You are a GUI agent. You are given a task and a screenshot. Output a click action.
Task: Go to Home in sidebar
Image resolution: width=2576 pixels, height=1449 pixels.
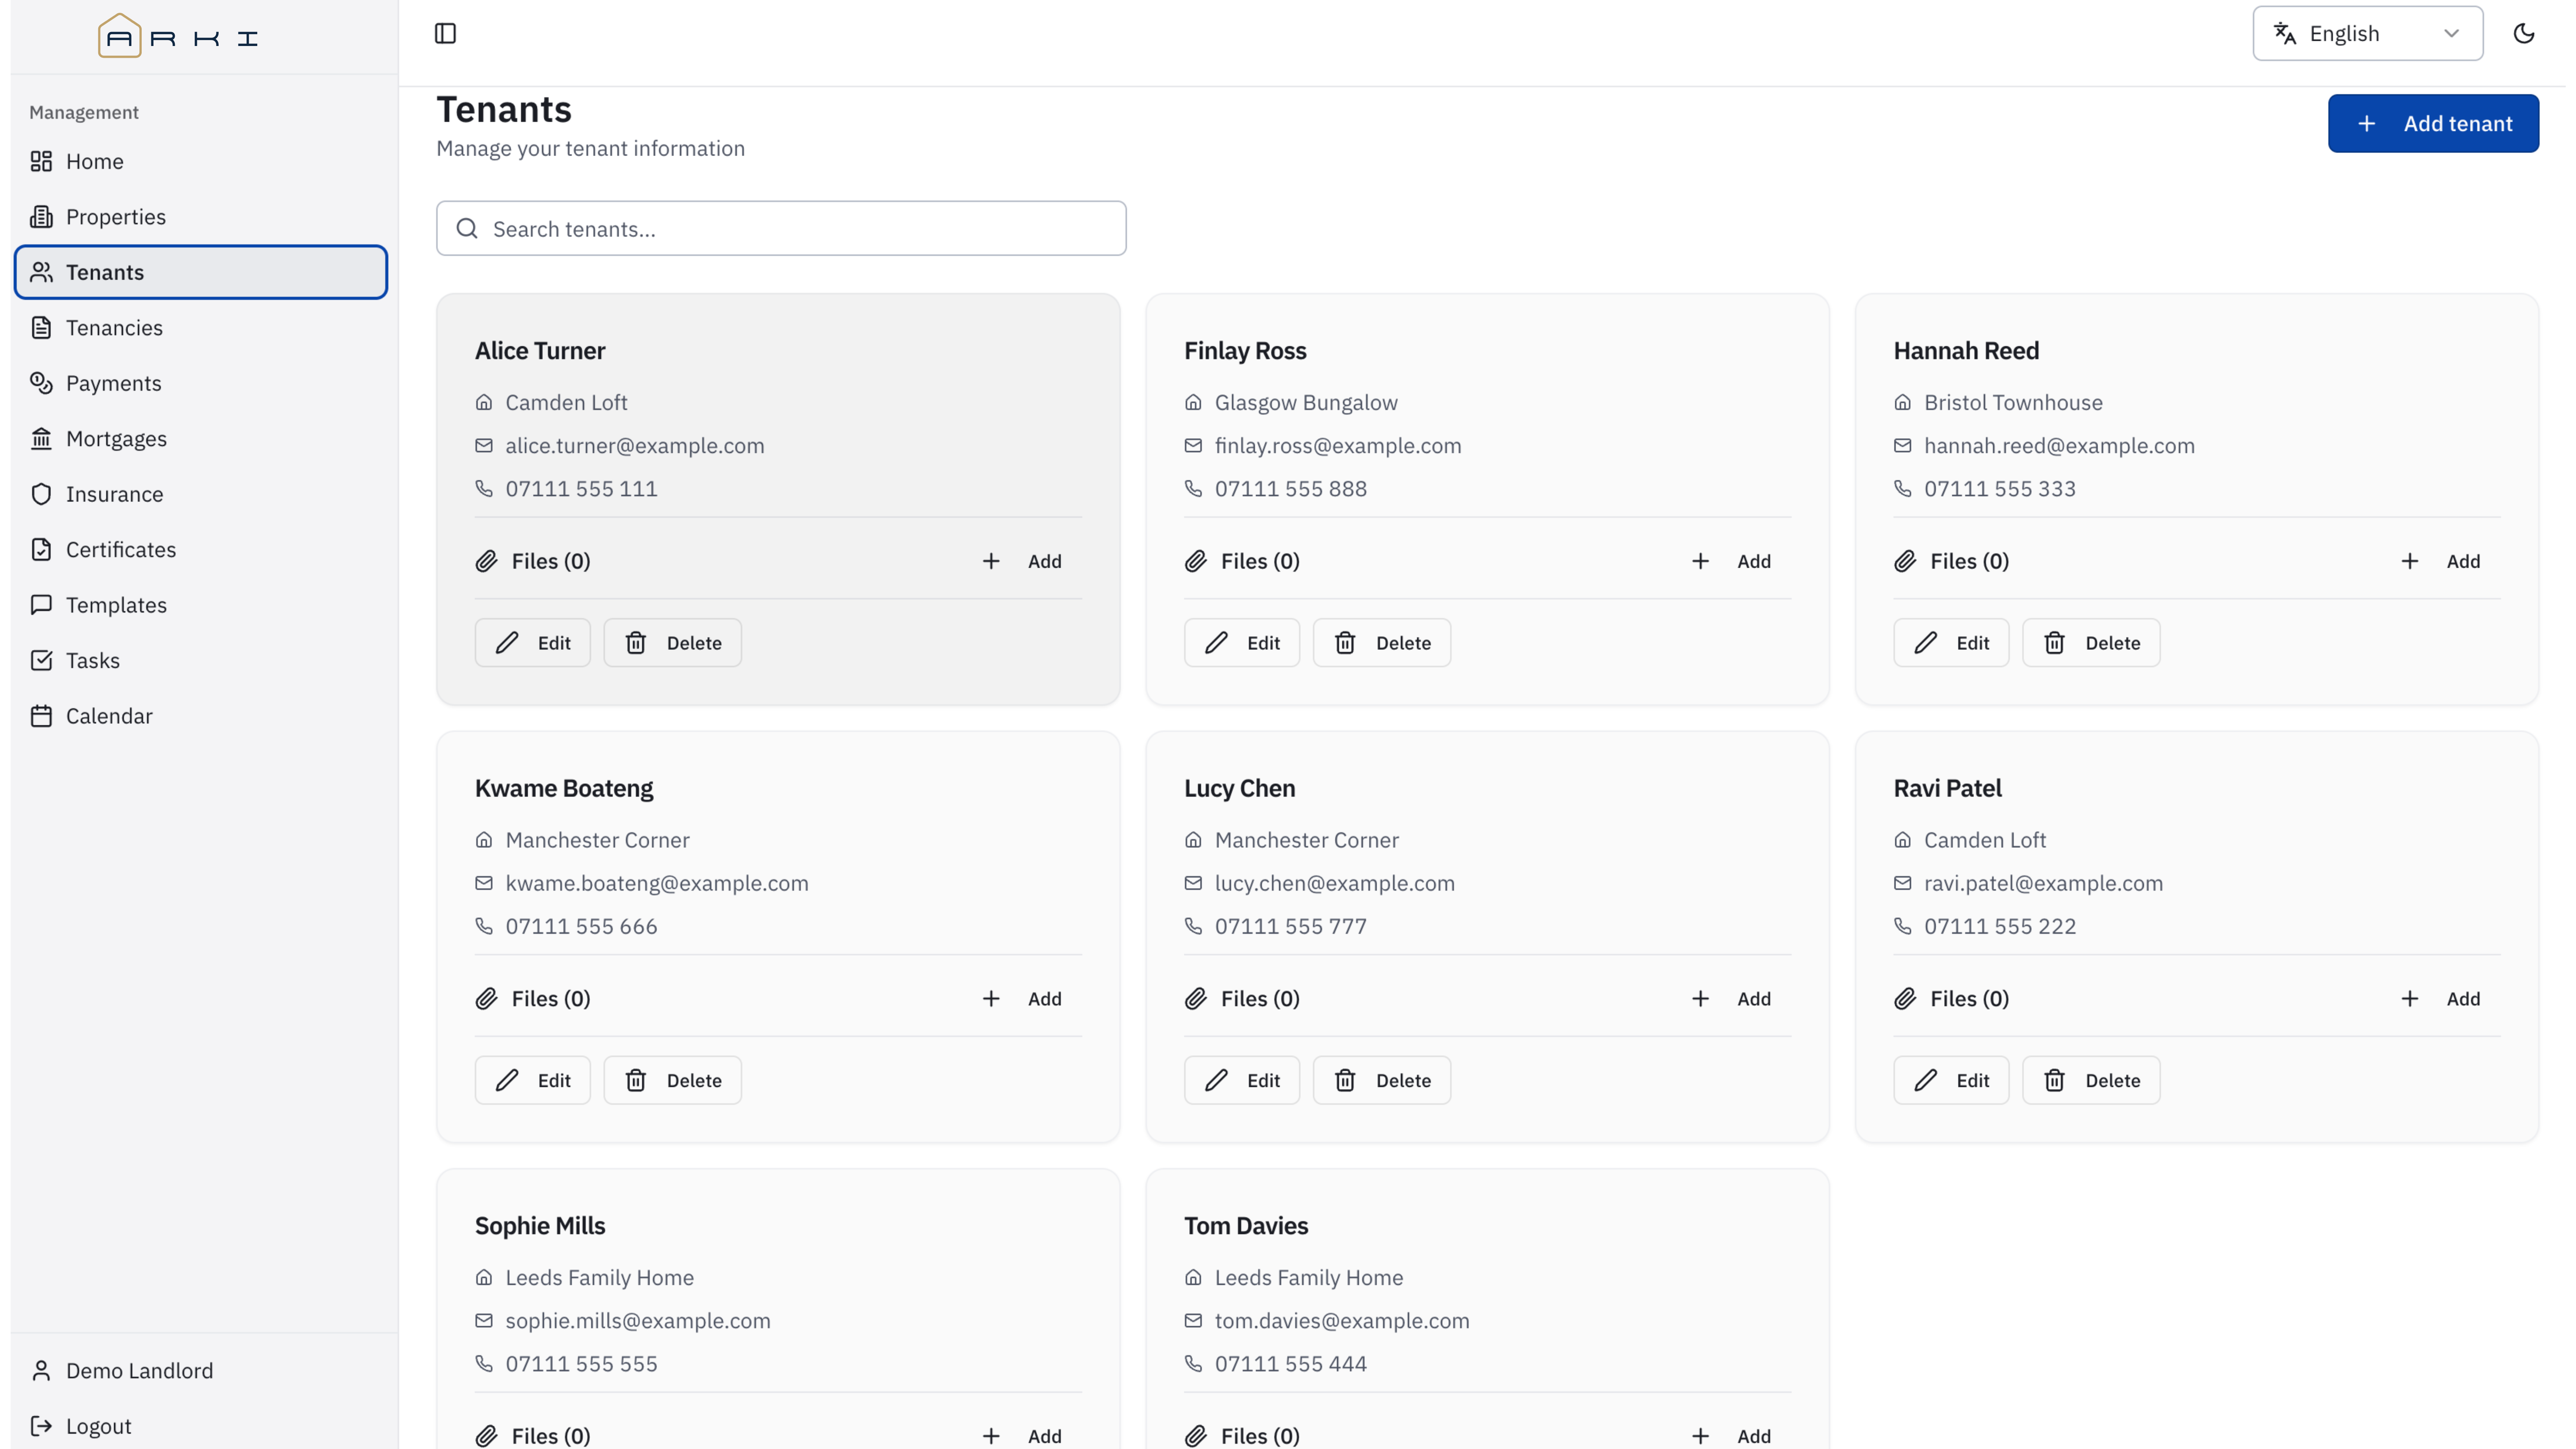click(x=200, y=161)
